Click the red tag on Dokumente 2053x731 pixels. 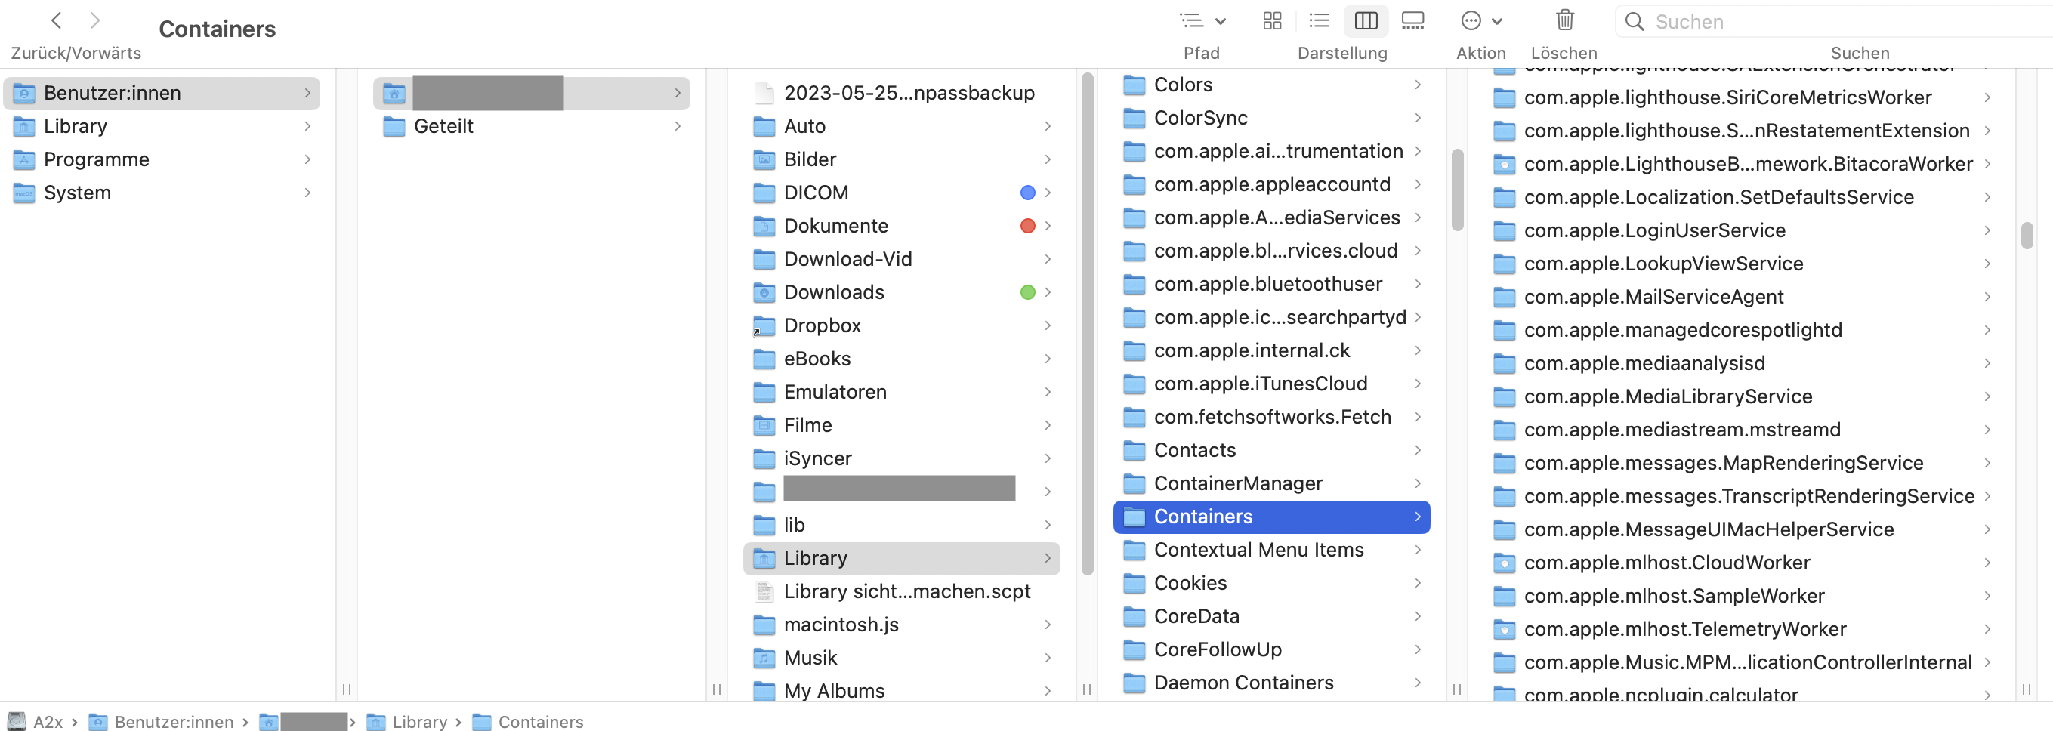tap(1027, 227)
